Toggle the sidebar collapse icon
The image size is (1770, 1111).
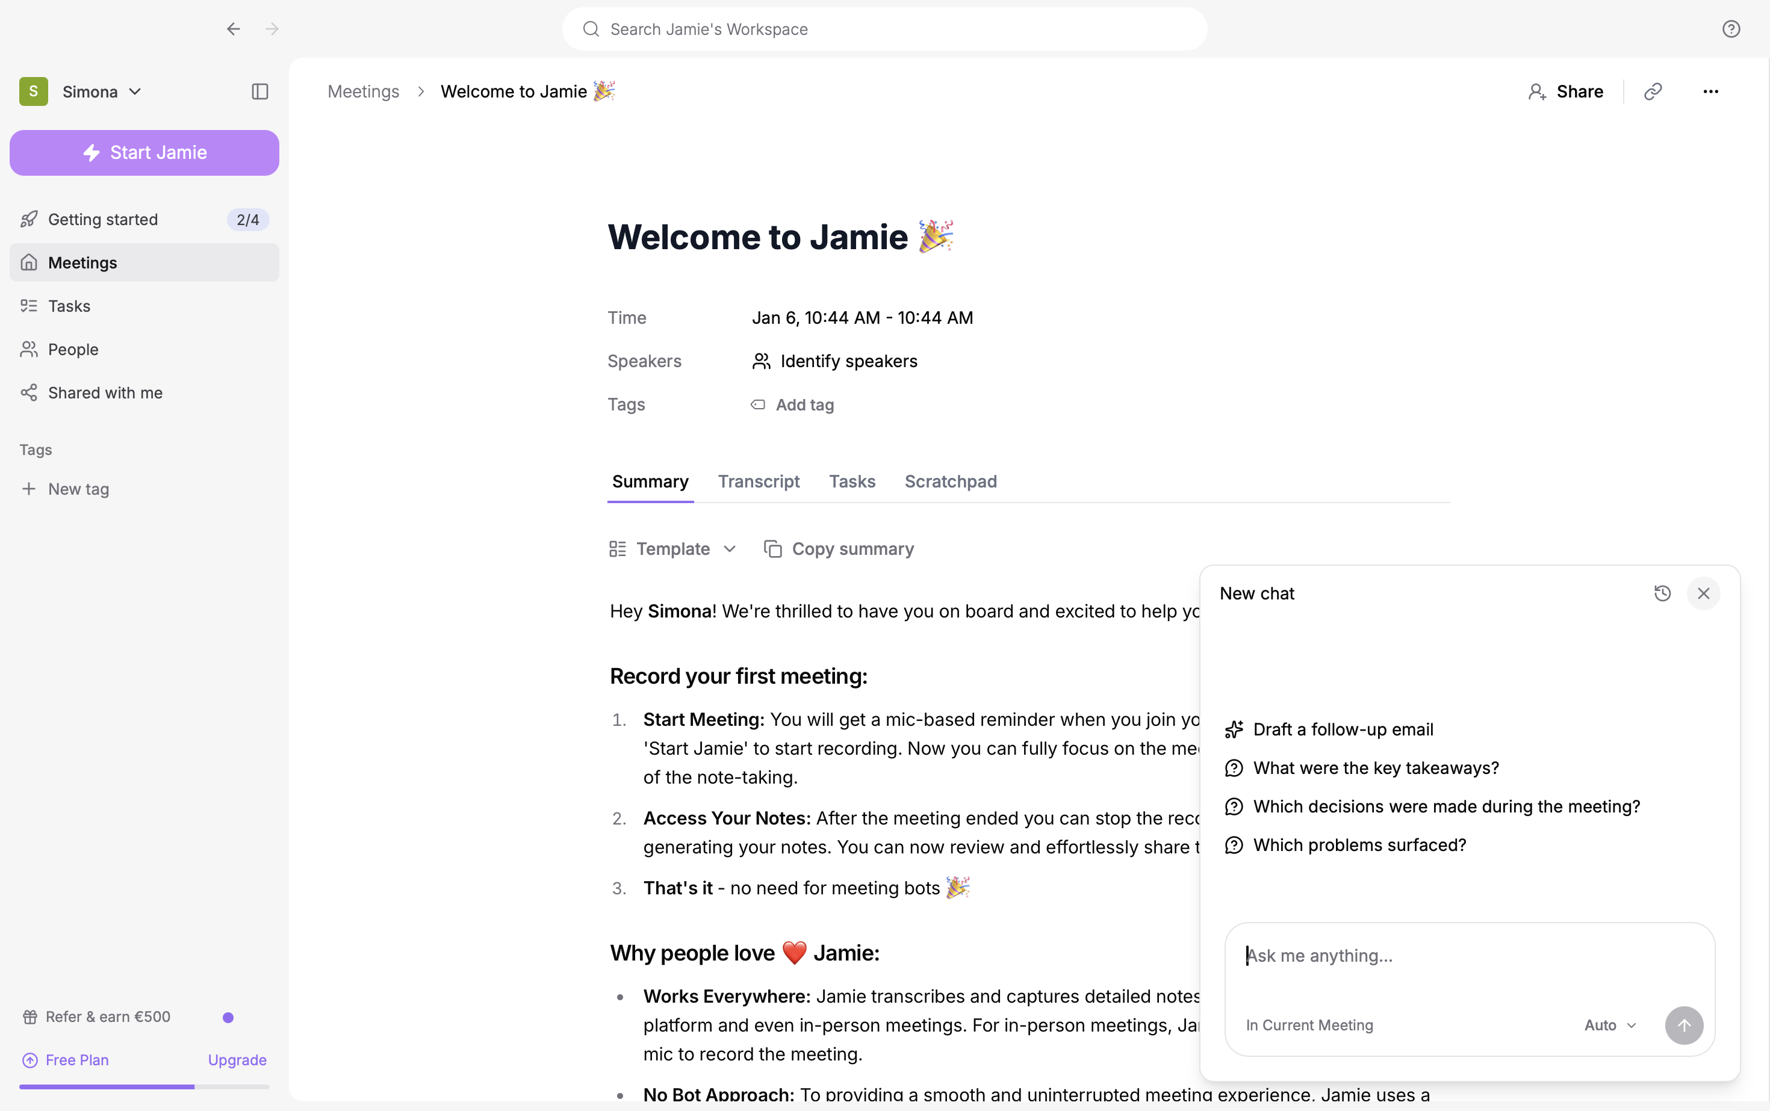[x=259, y=91]
